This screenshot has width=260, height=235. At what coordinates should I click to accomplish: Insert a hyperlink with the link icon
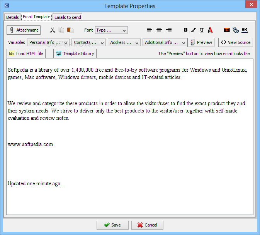236,30
